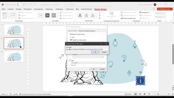
Task: Enable the highlight click checkbox
Action: pyautogui.click(x=70, y=65)
